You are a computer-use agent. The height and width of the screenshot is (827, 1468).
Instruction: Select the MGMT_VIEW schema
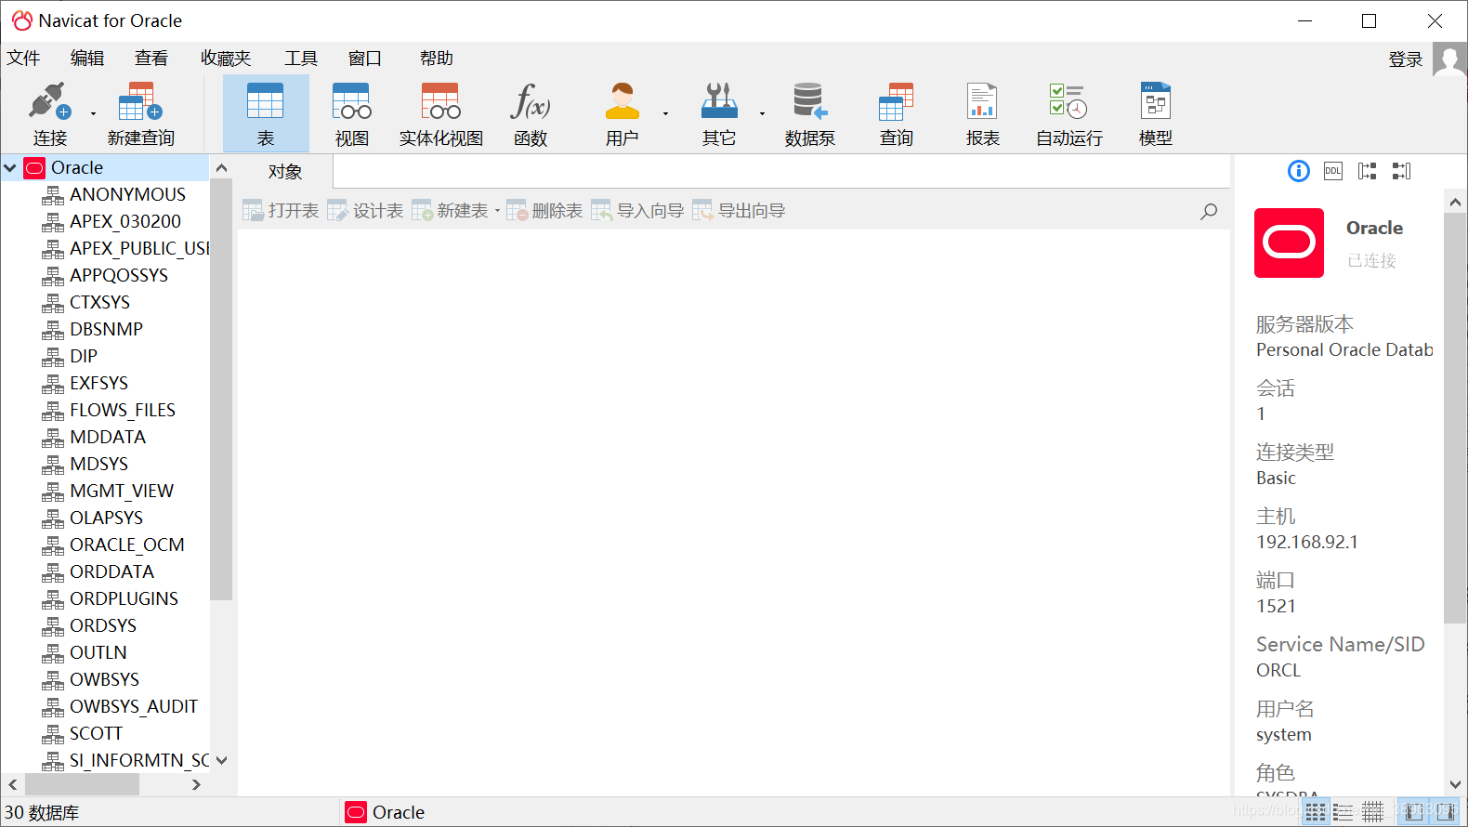click(122, 492)
